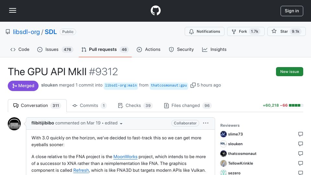This screenshot has height=175, width=311.
Task: Open the Insights tab
Action: [x=214, y=49]
